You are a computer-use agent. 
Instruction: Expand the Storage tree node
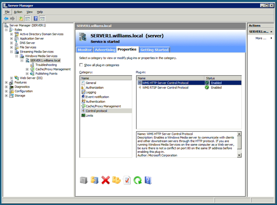coord(6,96)
